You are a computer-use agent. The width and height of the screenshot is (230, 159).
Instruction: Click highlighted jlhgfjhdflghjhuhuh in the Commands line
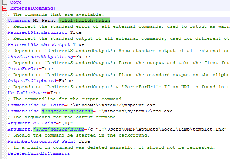point(84,20)
